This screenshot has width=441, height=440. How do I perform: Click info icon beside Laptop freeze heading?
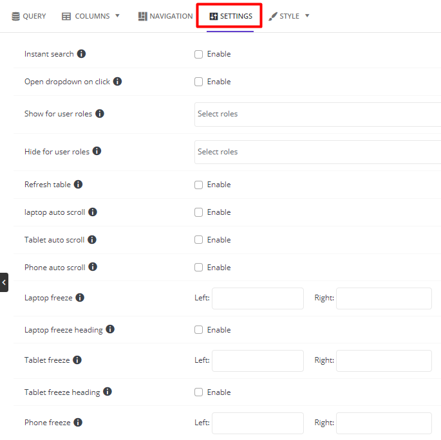click(110, 330)
